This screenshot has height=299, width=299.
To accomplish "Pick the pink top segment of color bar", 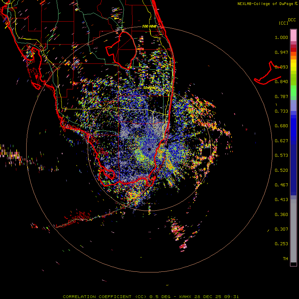I will [x=293, y=36].
